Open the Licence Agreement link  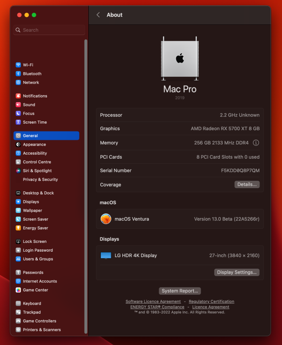211,307
